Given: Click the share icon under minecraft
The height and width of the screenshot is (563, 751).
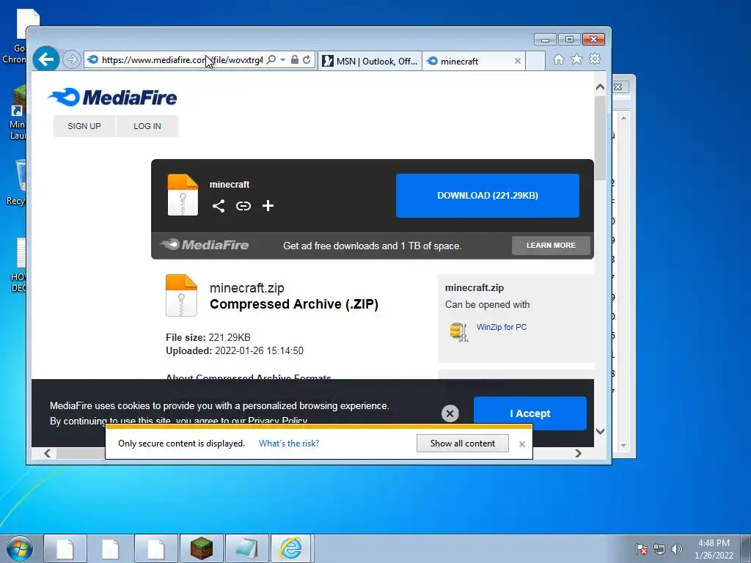Looking at the screenshot, I should pos(219,206).
